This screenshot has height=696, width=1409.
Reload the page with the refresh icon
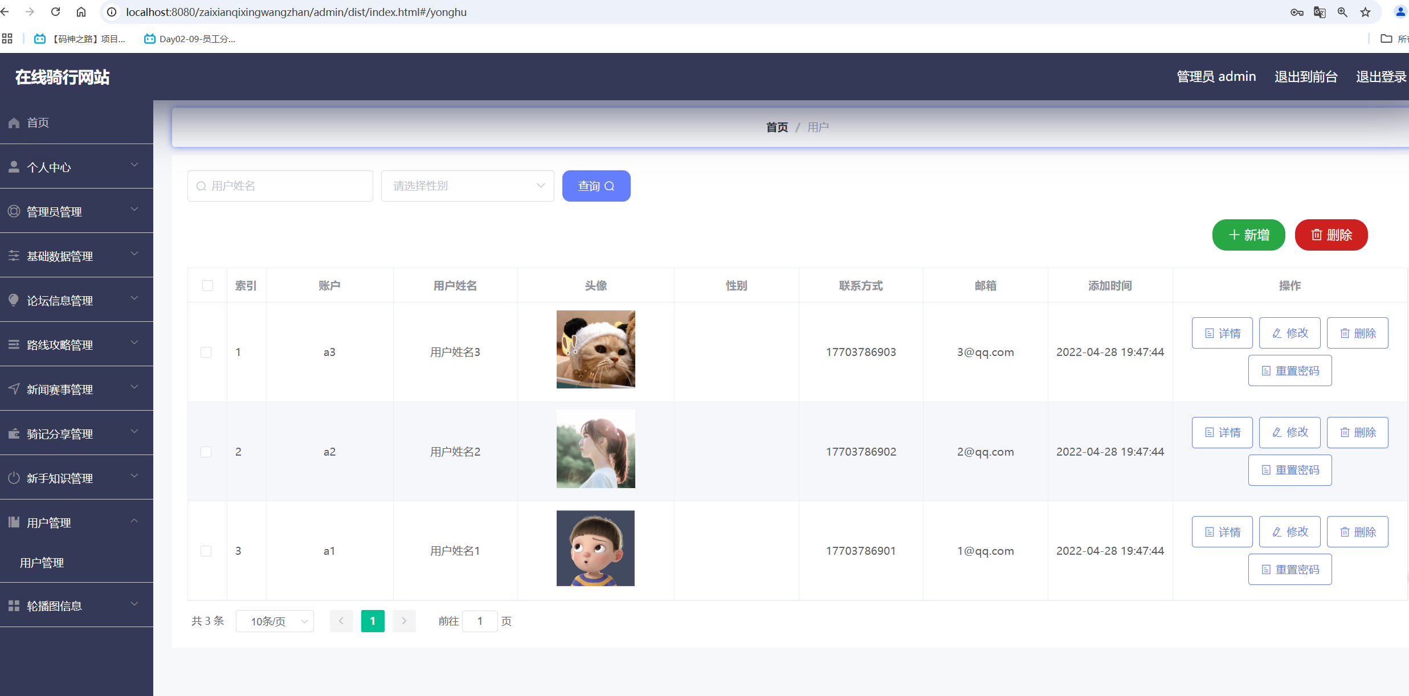click(x=55, y=12)
